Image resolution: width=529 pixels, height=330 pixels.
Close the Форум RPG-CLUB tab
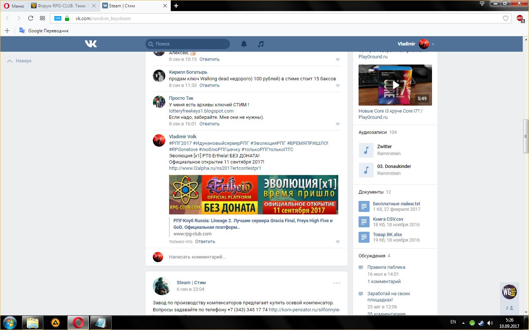(94, 6)
